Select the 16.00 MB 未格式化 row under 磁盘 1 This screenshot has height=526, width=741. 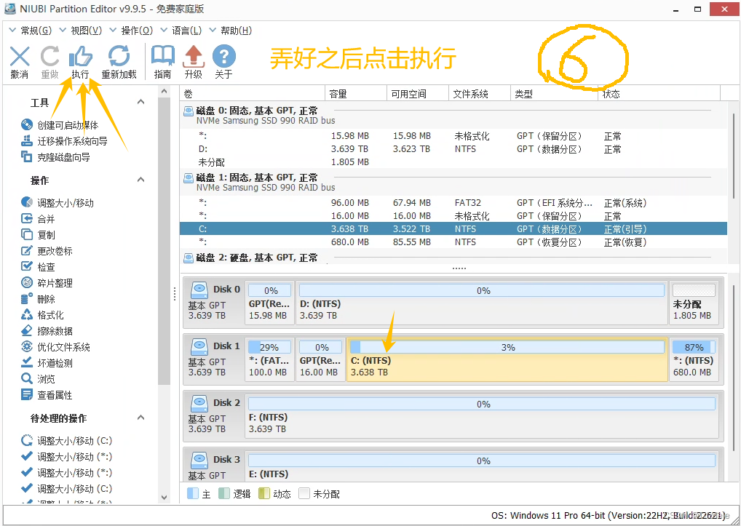[x=453, y=216]
